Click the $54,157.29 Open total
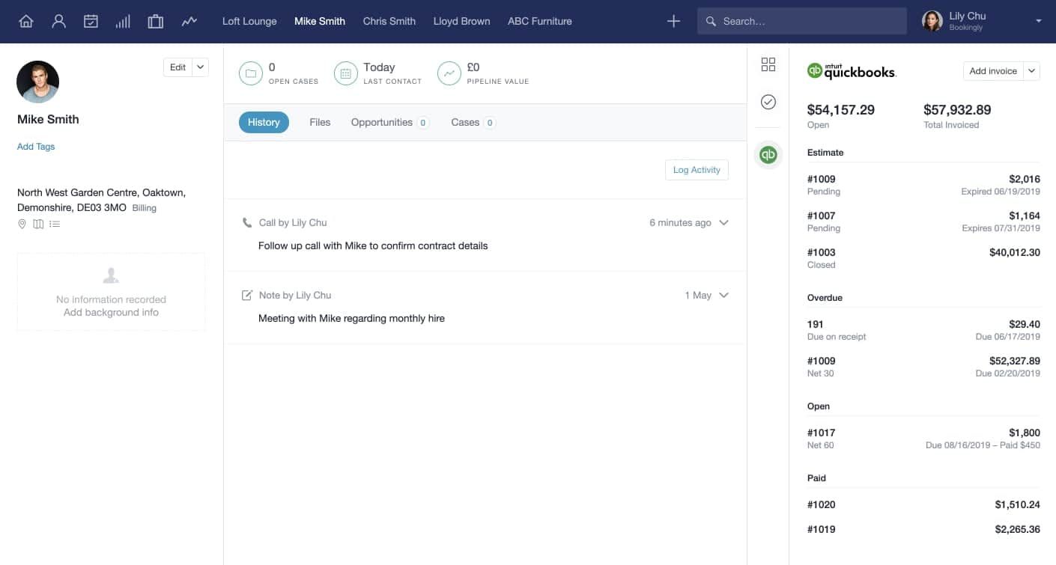1056x565 pixels. (x=840, y=110)
